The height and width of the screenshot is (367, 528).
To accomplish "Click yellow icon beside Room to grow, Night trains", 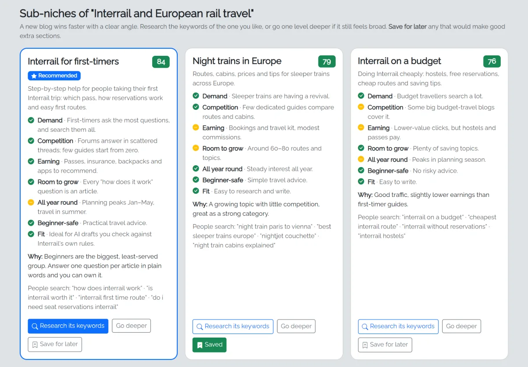I will (x=196, y=149).
